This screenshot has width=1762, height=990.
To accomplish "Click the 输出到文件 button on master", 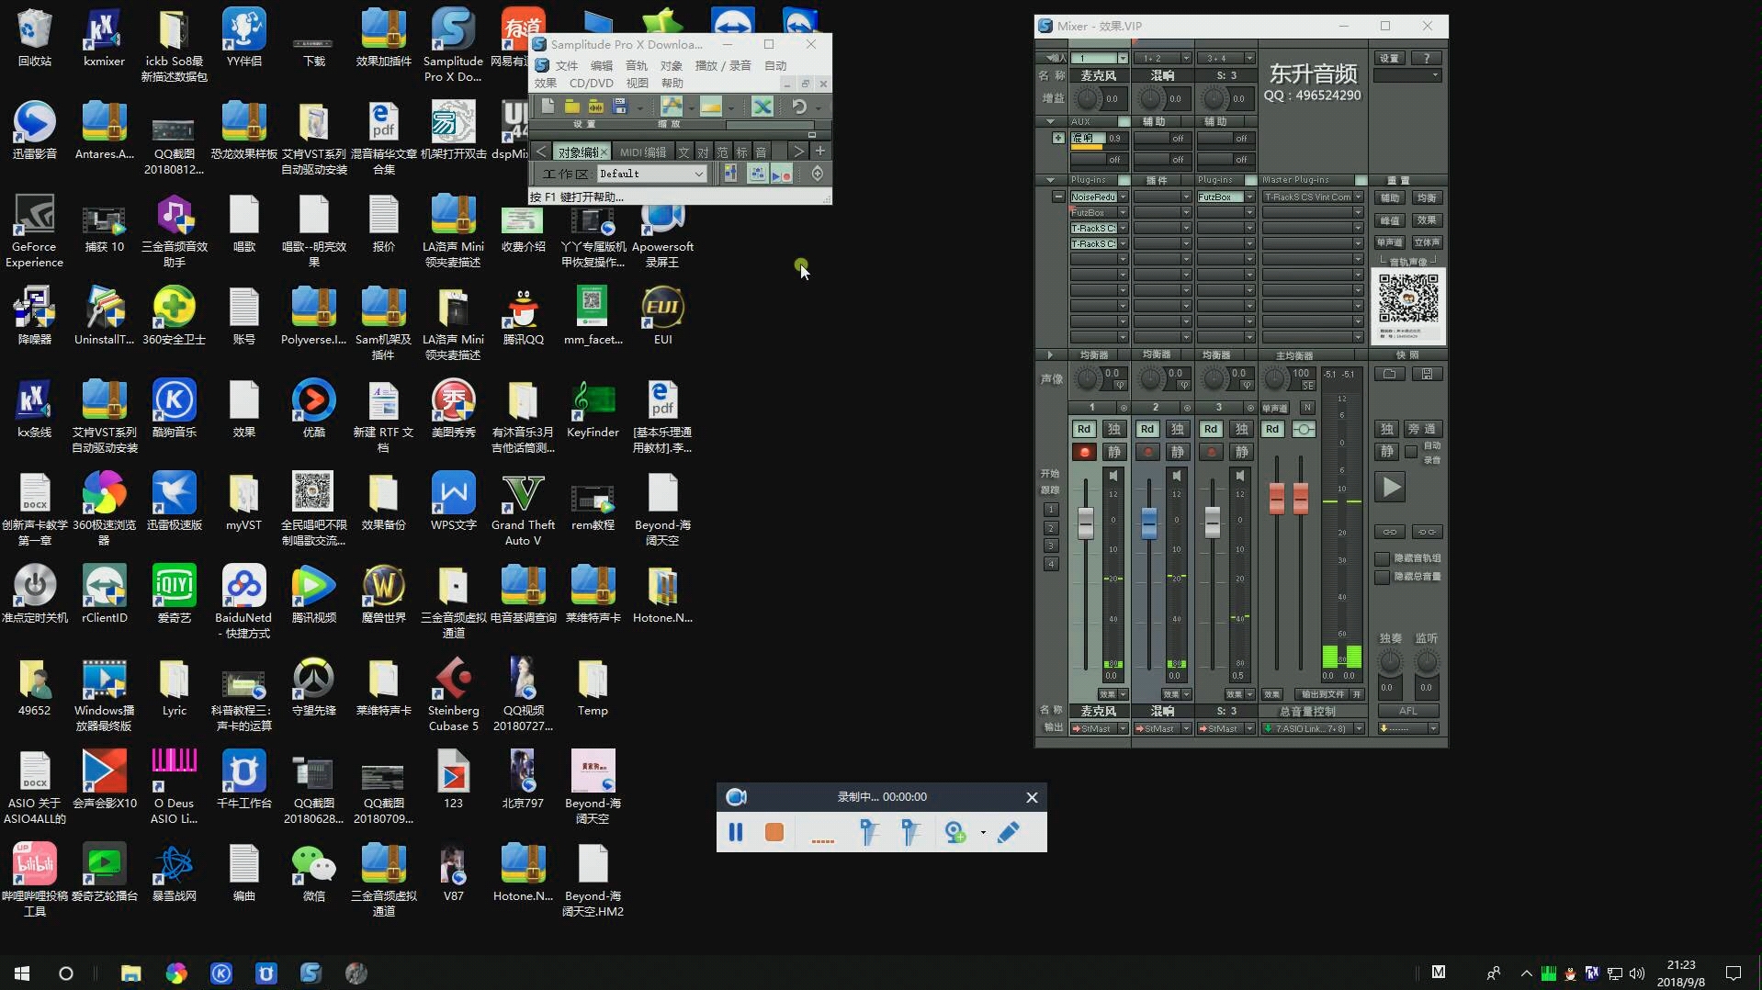I will point(1321,694).
